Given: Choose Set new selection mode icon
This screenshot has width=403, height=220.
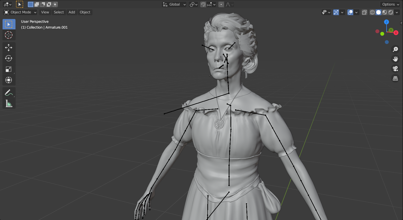Looking at the screenshot, I should [x=30, y=4].
